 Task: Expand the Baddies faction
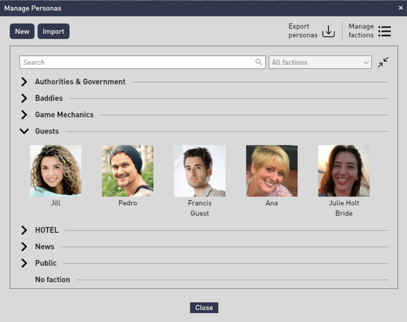click(24, 98)
